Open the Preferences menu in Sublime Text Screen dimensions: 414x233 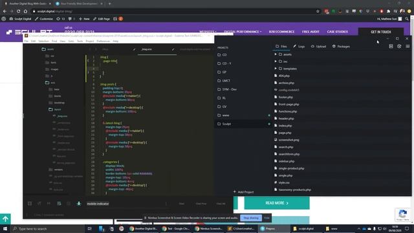coord(103,41)
